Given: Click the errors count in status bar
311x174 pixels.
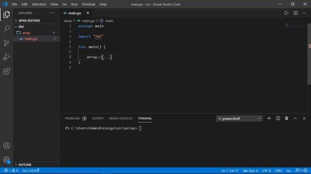Looking at the screenshot, I should [x=8, y=171].
